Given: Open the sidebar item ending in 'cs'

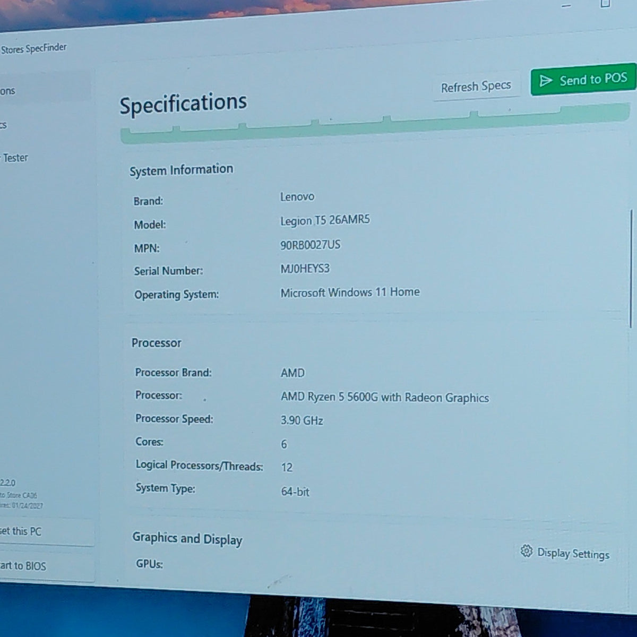Looking at the screenshot, I should (3, 125).
